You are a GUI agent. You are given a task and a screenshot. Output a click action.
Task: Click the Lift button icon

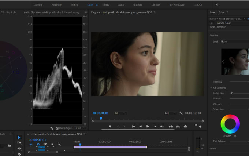tap(171, 126)
